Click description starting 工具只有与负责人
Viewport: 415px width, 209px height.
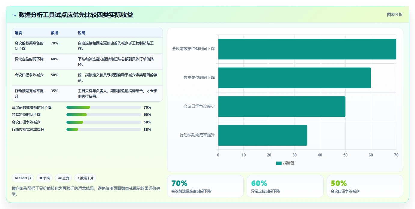coord(117,93)
